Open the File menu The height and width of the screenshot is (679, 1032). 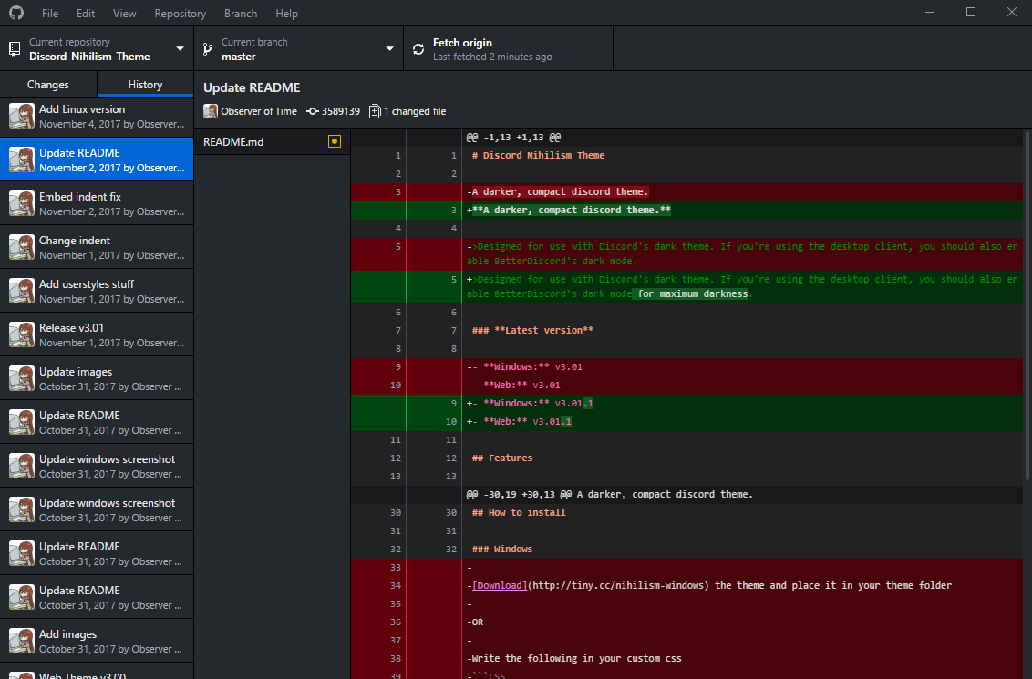tap(50, 13)
